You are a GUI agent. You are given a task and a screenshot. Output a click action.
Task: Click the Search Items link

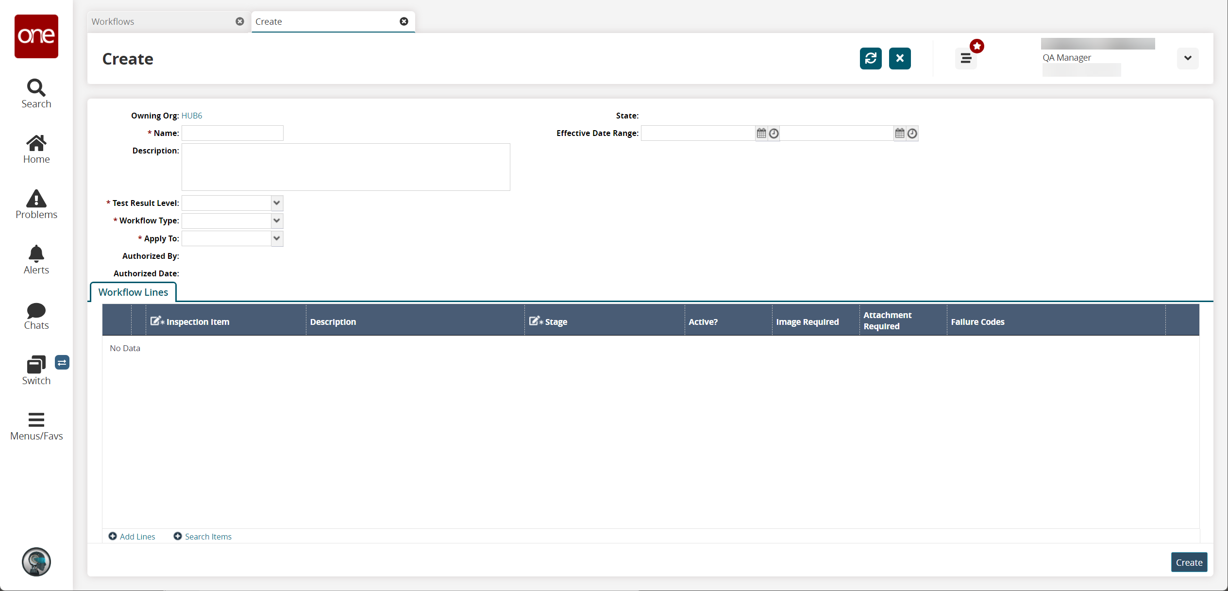208,537
